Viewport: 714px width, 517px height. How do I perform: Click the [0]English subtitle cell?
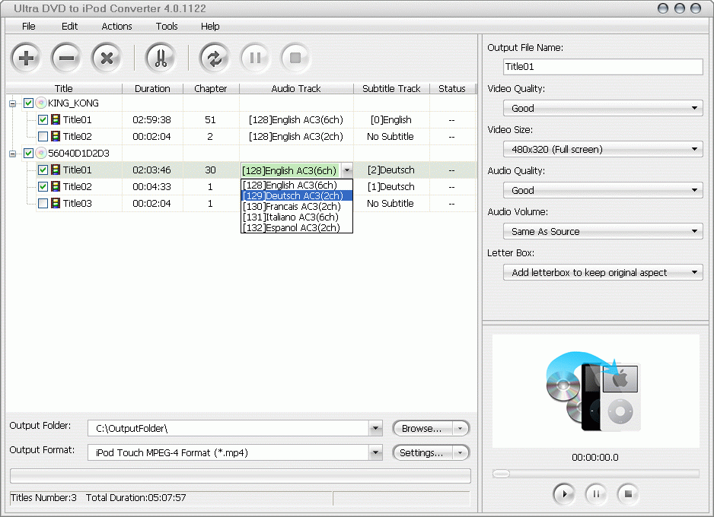391,120
